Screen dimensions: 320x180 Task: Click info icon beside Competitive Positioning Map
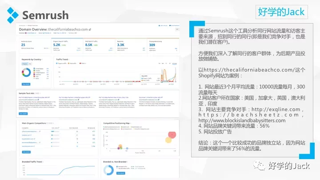(x=131, y=123)
